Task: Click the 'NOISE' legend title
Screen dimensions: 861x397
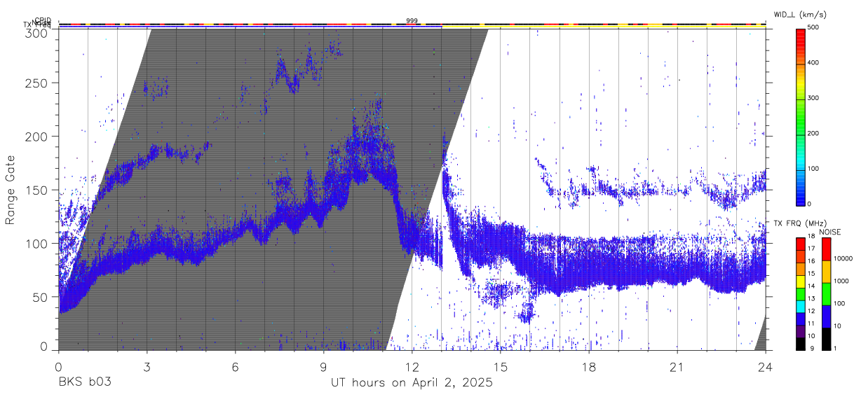Action: 831,232
